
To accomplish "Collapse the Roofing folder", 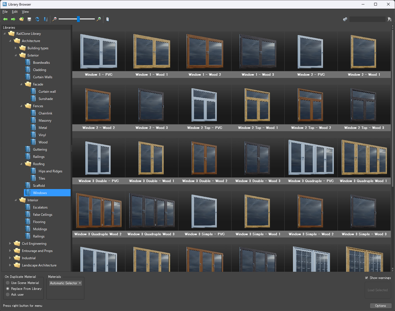I will click(21, 164).
